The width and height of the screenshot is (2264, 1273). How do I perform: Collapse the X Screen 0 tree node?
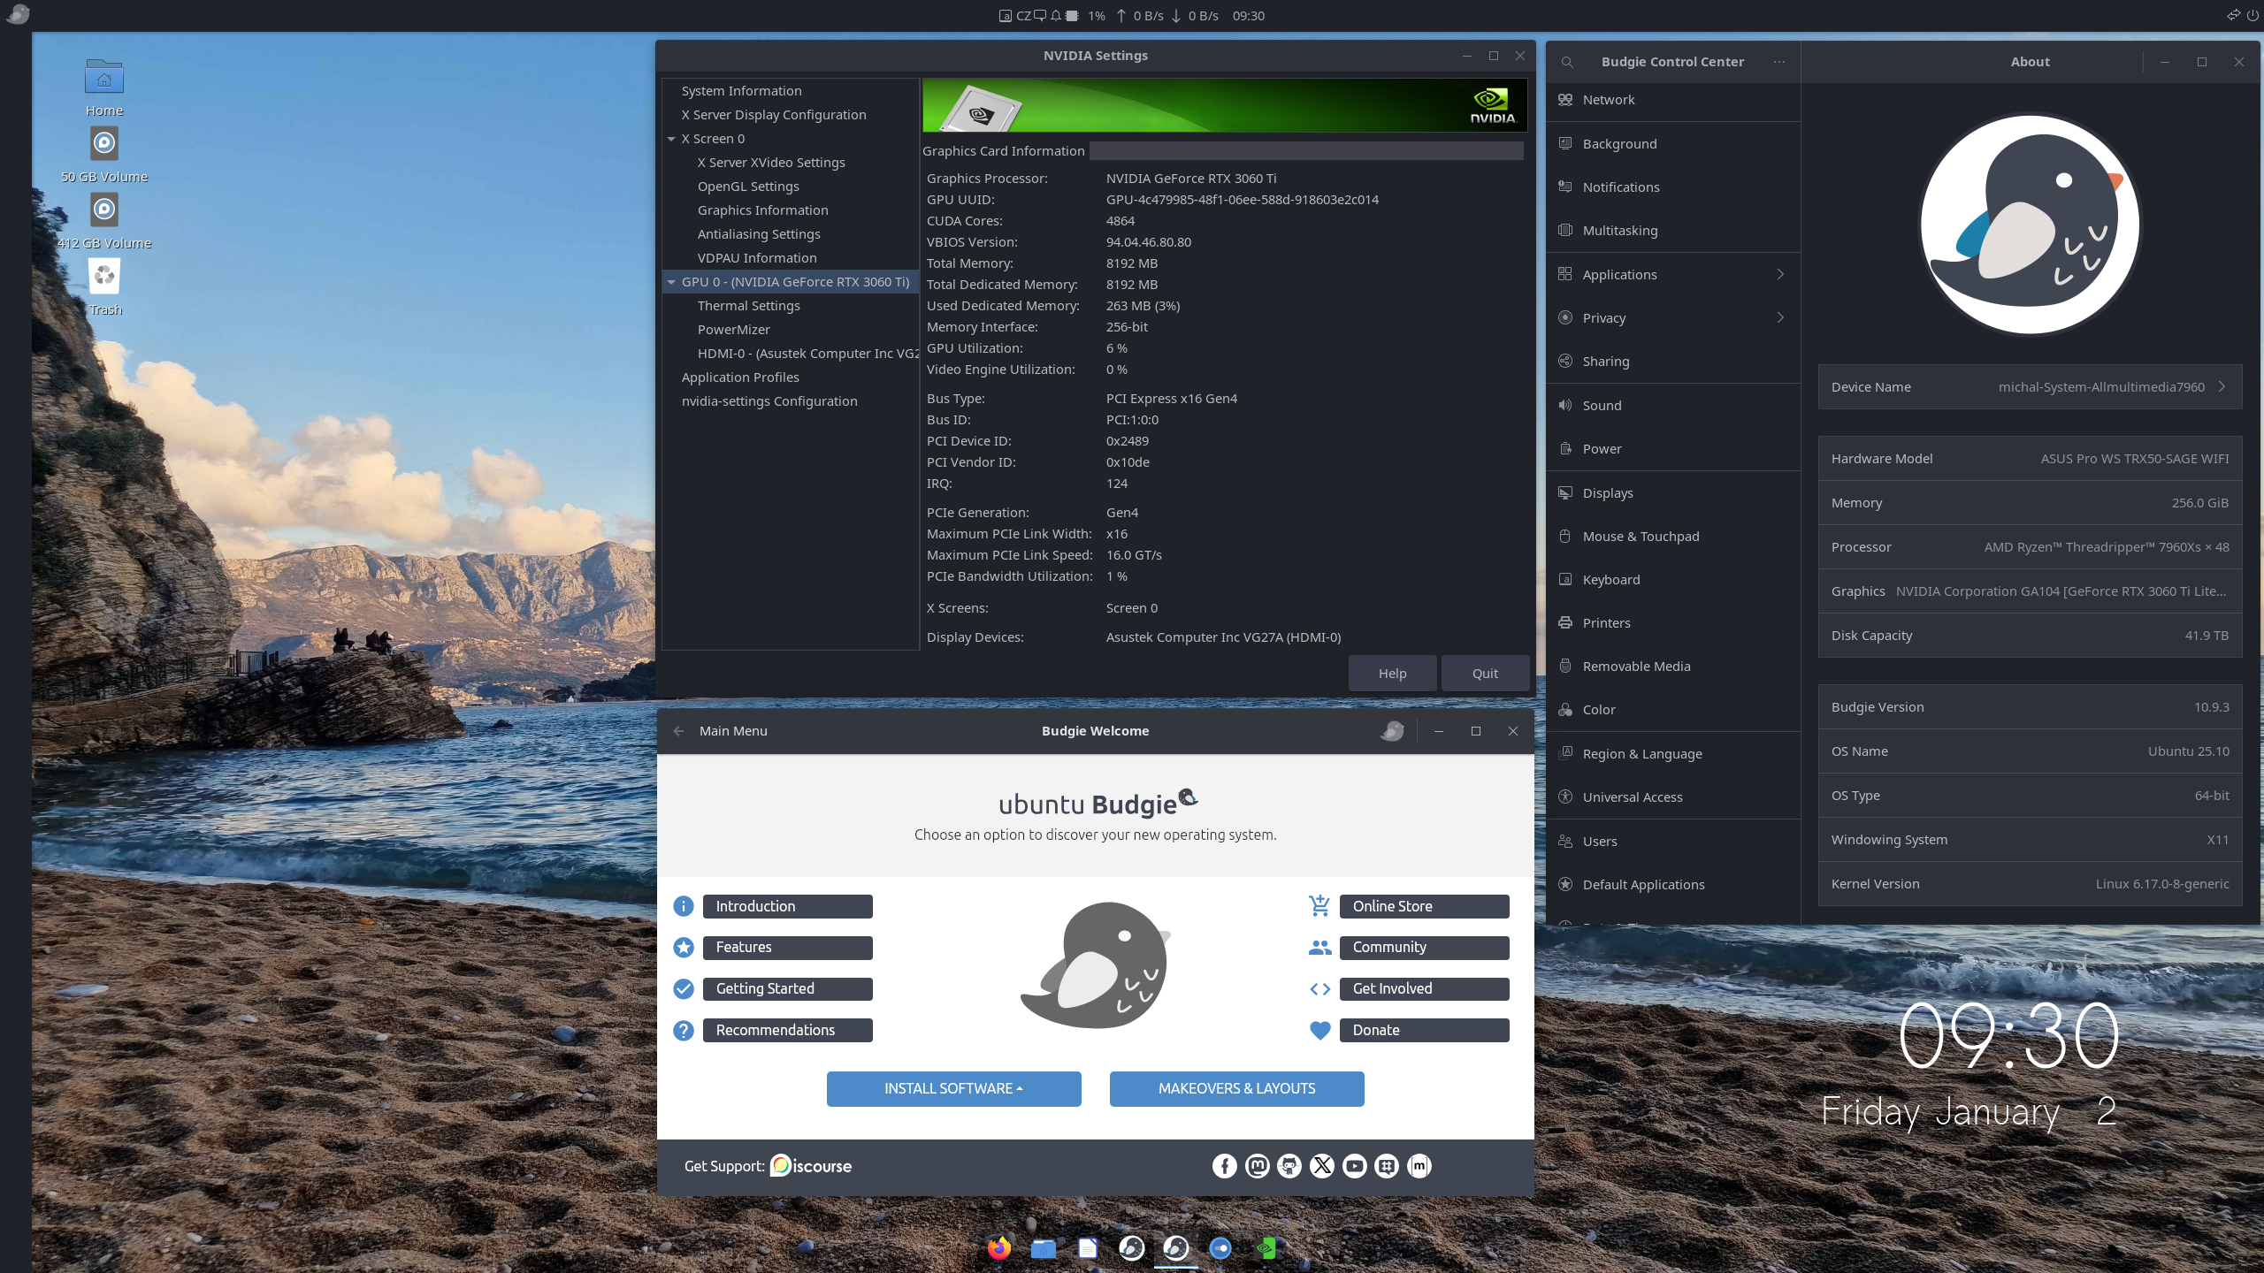[671, 139]
